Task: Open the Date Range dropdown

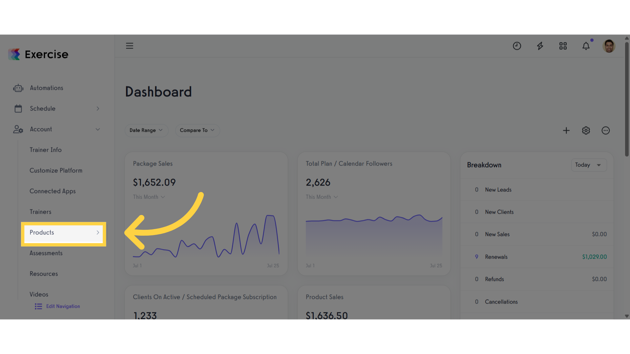Action: (x=146, y=130)
